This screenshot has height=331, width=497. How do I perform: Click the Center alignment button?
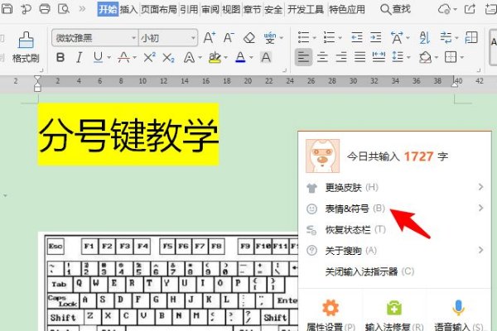pos(322,57)
